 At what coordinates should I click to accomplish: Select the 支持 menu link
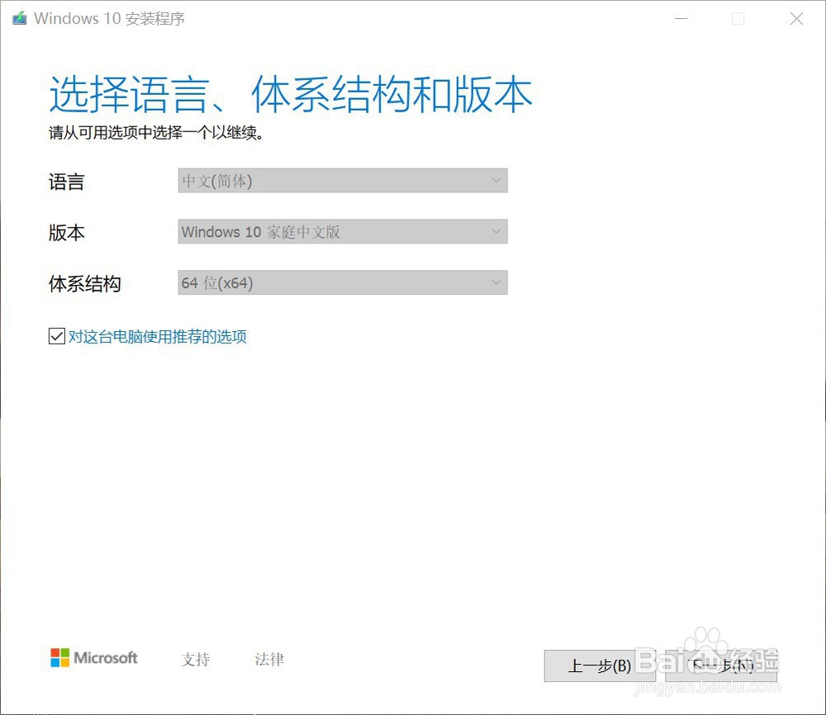pos(195,659)
